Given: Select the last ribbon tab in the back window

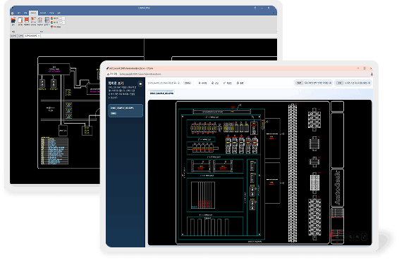Looking at the screenshot, I should point(59,13).
